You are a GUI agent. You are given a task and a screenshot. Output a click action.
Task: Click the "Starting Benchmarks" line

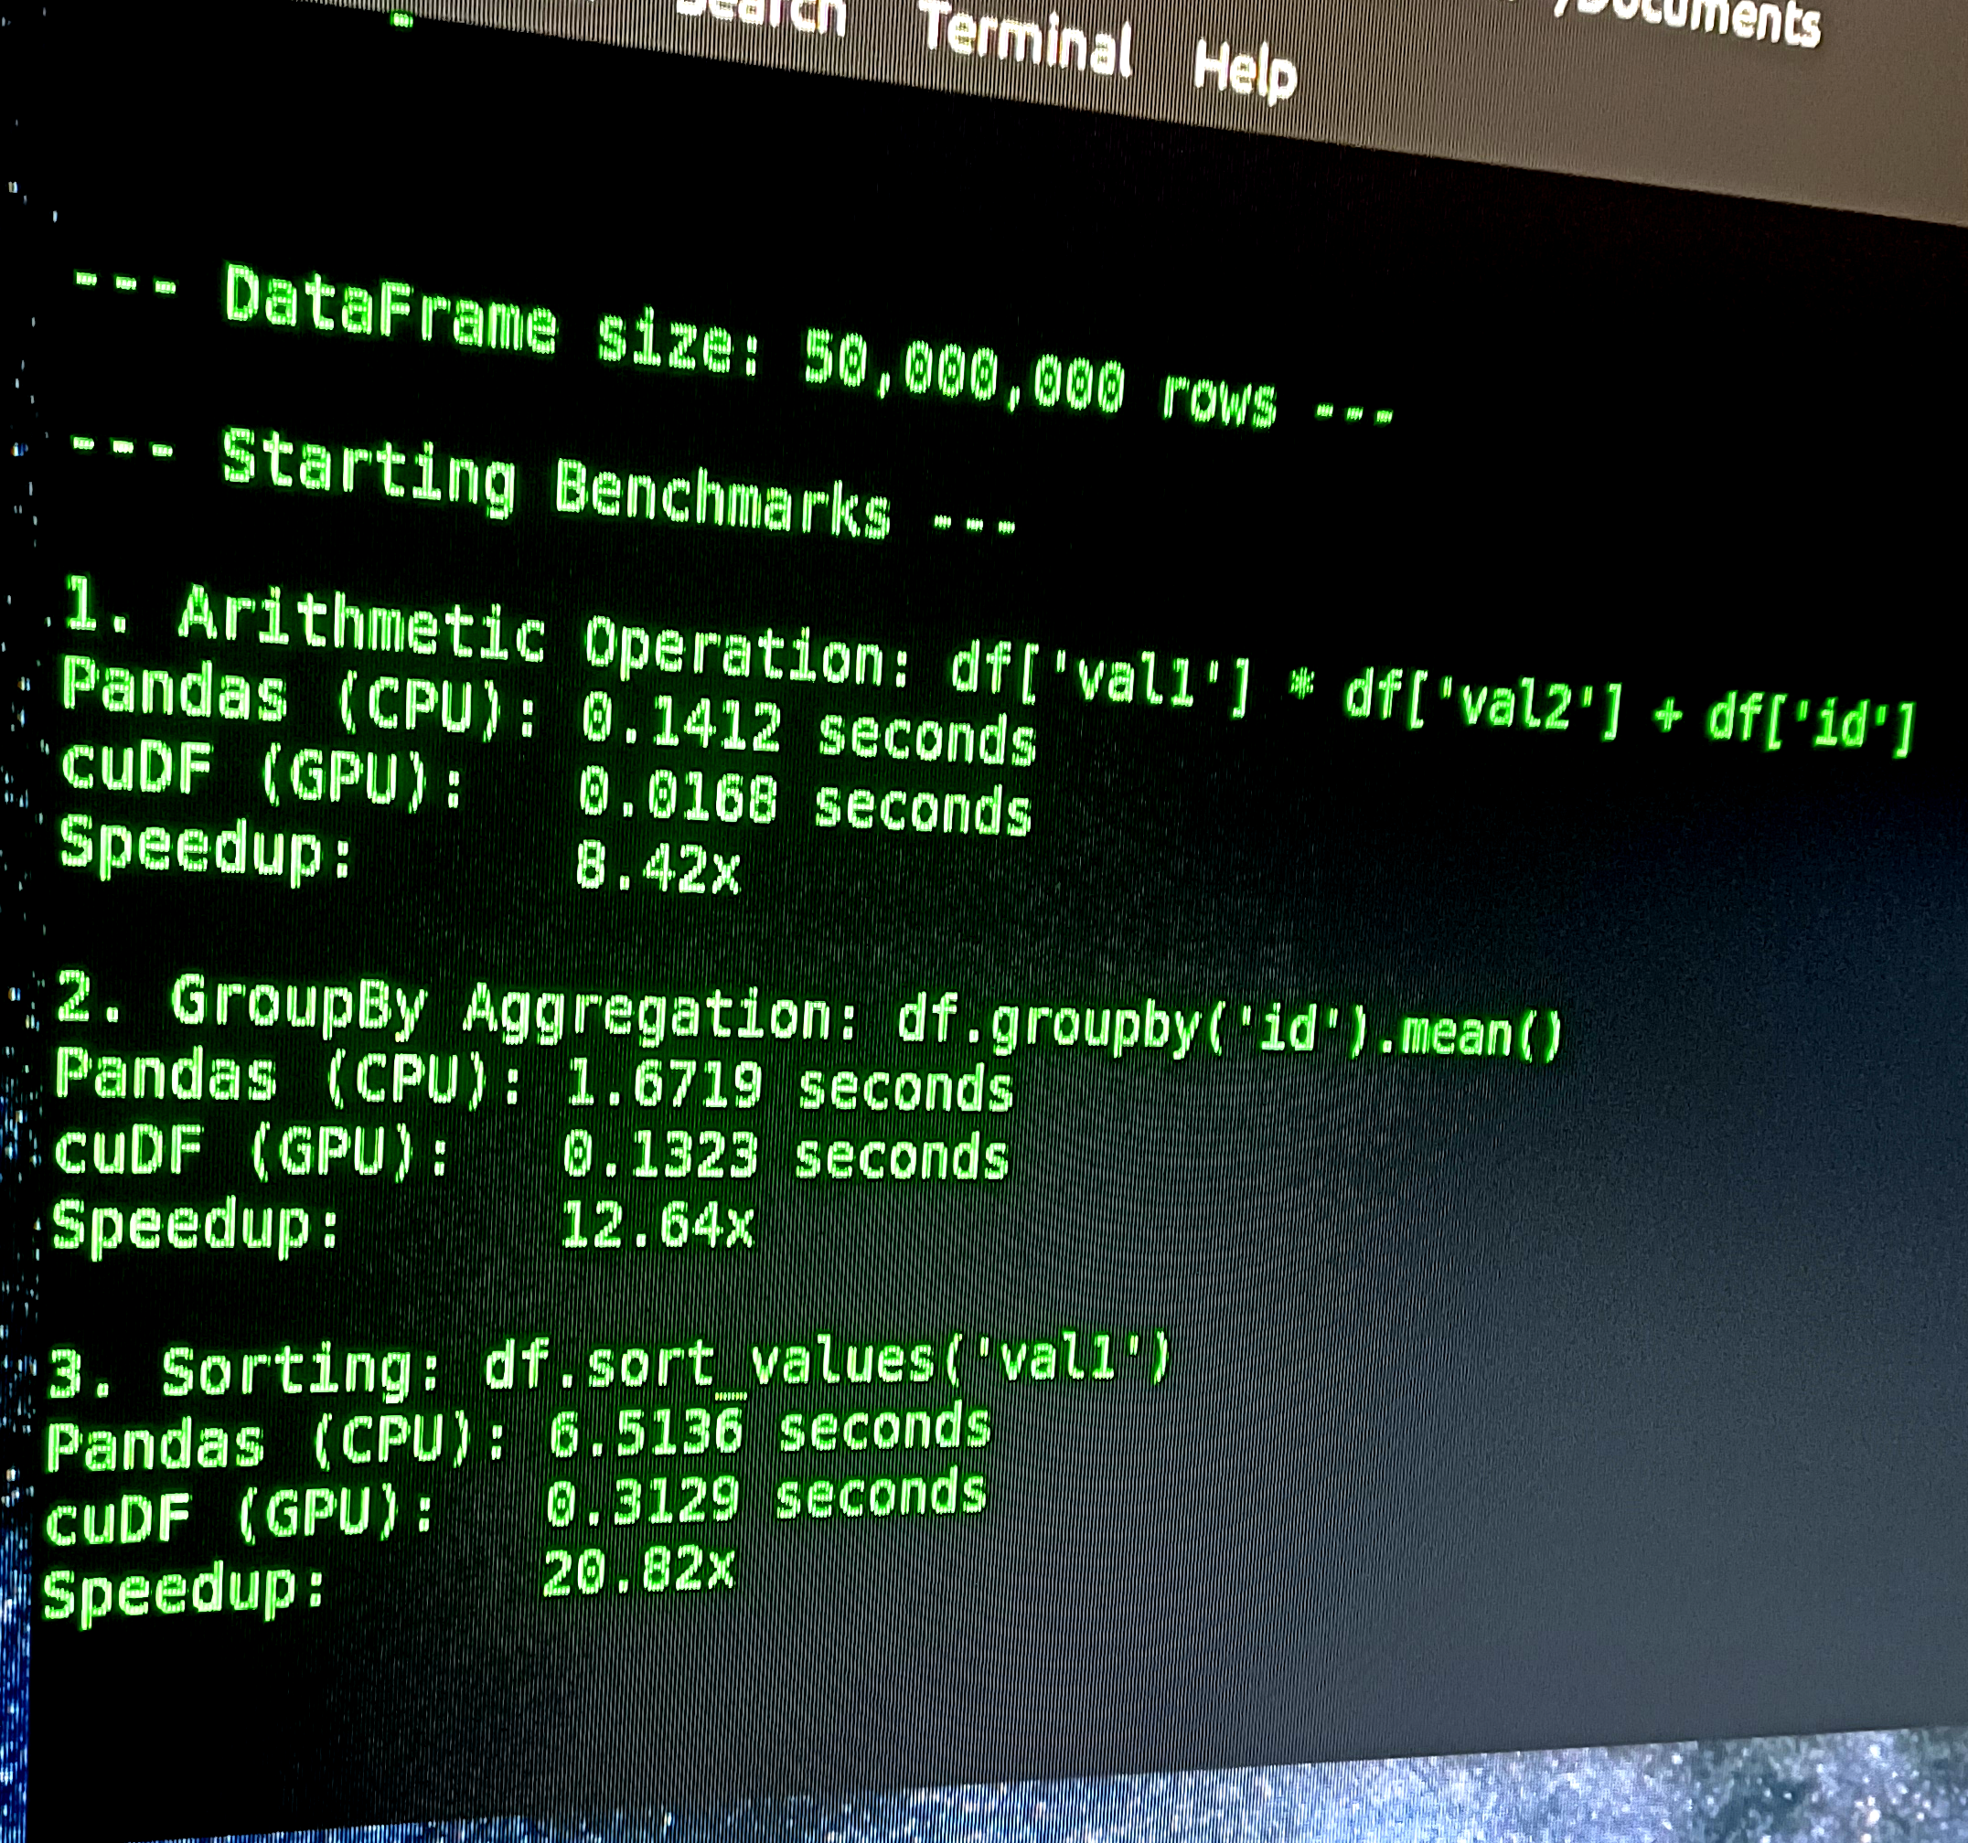tap(543, 484)
